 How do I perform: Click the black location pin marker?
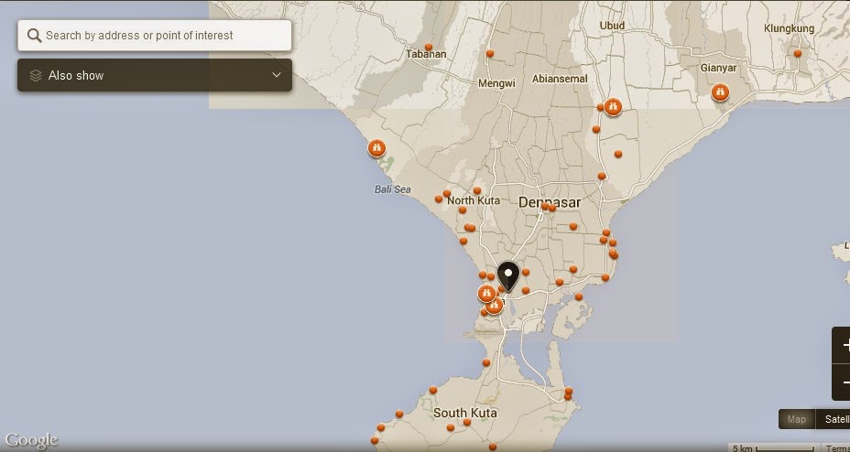[508, 276]
